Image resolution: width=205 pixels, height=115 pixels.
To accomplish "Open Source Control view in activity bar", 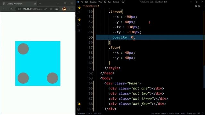I will point(78,19).
